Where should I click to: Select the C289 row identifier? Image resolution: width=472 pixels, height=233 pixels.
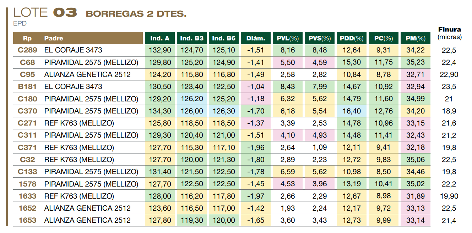pos(27,50)
